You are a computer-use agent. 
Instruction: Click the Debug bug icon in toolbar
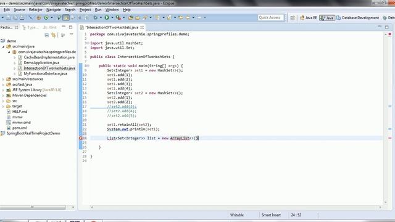[x=96, y=18]
